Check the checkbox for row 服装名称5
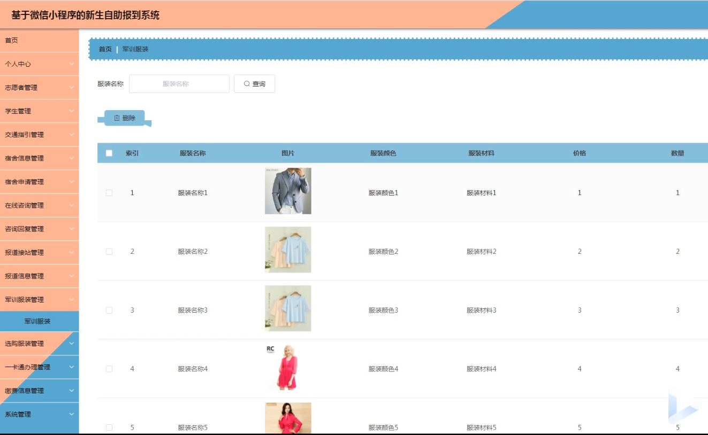Viewport: 708px width, 435px height. (109, 428)
